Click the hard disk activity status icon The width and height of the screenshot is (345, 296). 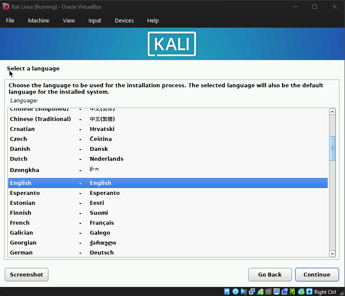[x=227, y=292]
